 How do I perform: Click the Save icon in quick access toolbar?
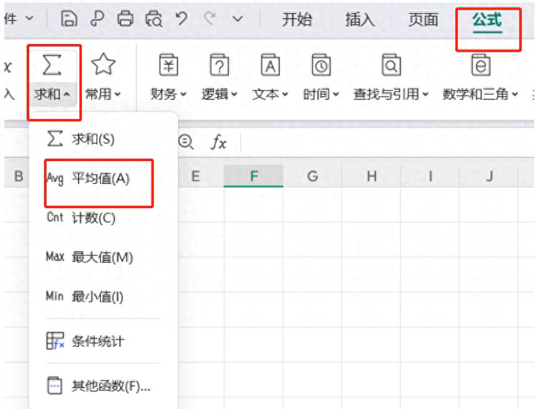pos(69,19)
